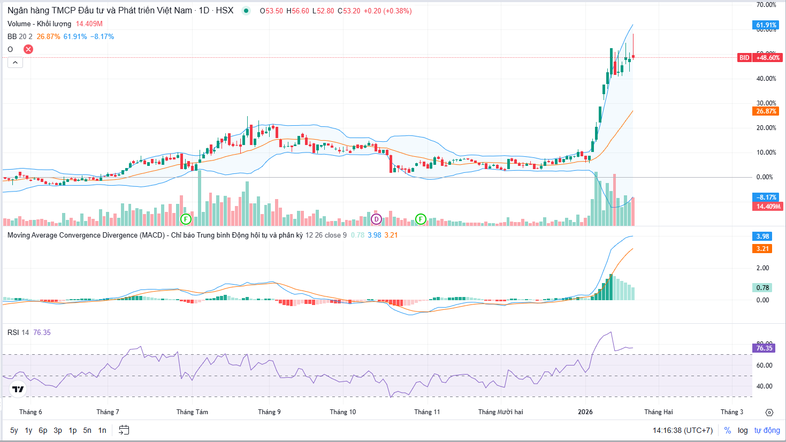Click the green market status dot
This screenshot has width=786, height=442.
tap(246, 11)
